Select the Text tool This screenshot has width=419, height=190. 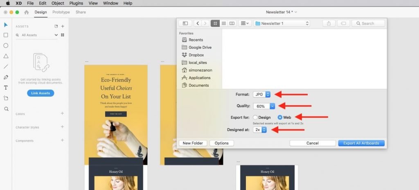click(x=6, y=88)
